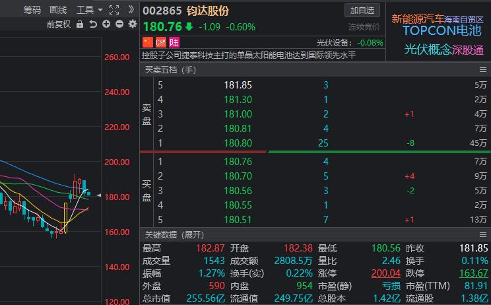Open the 关键数据 panel menu icon
Viewport: 491px width, 305px height.
483,234
